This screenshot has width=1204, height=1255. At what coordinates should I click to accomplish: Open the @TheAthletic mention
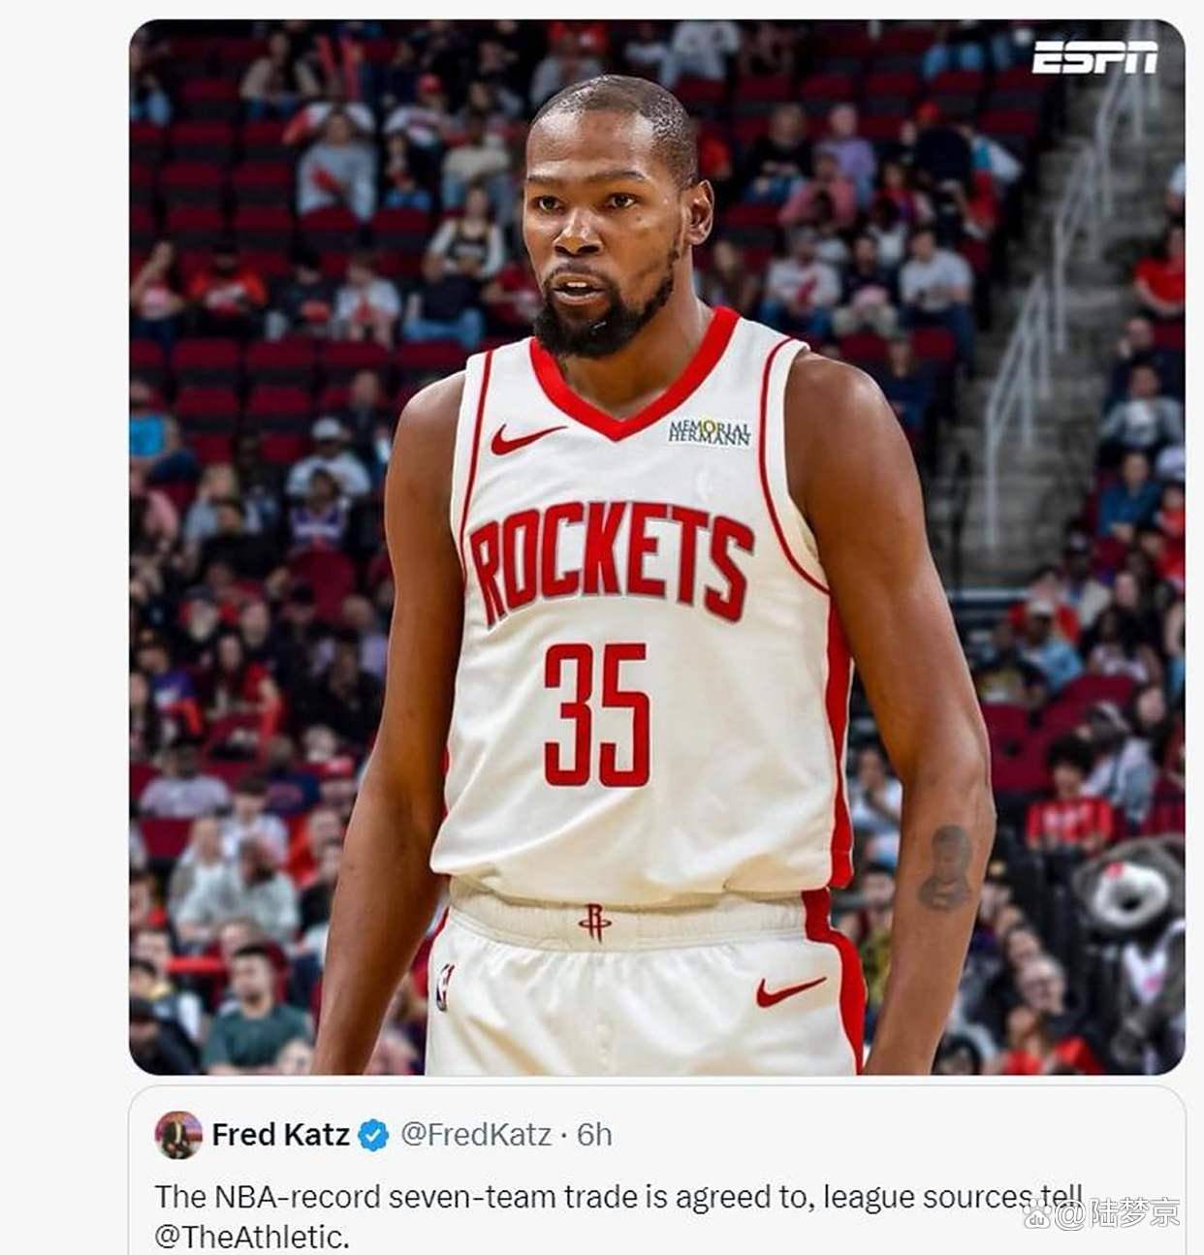250,1237
